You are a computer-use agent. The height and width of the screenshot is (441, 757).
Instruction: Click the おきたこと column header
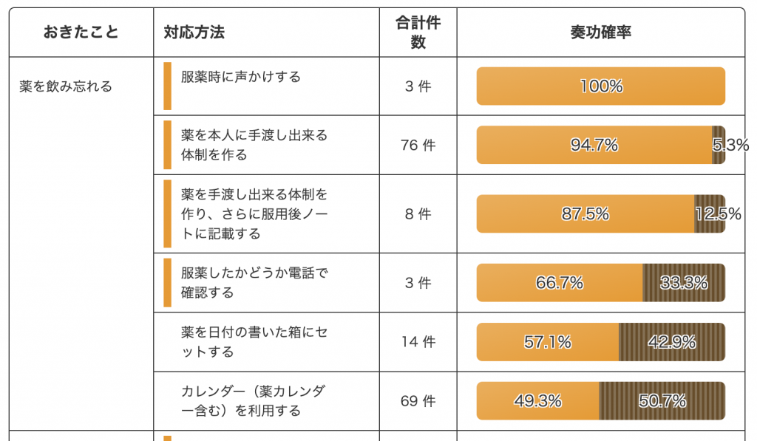tap(81, 33)
